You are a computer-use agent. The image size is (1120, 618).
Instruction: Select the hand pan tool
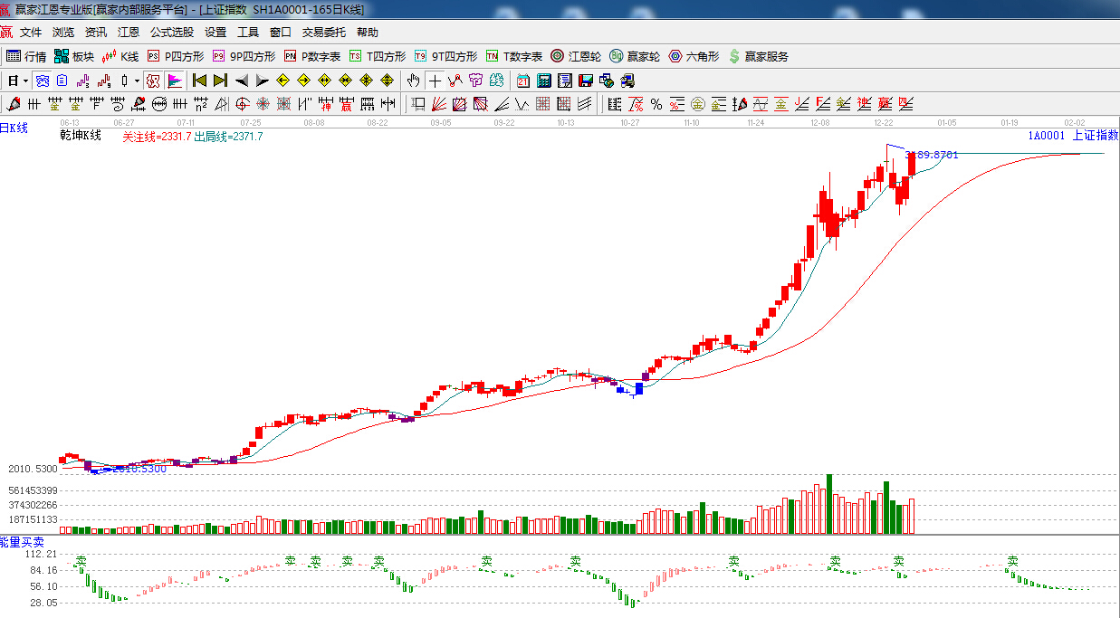click(414, 81)
